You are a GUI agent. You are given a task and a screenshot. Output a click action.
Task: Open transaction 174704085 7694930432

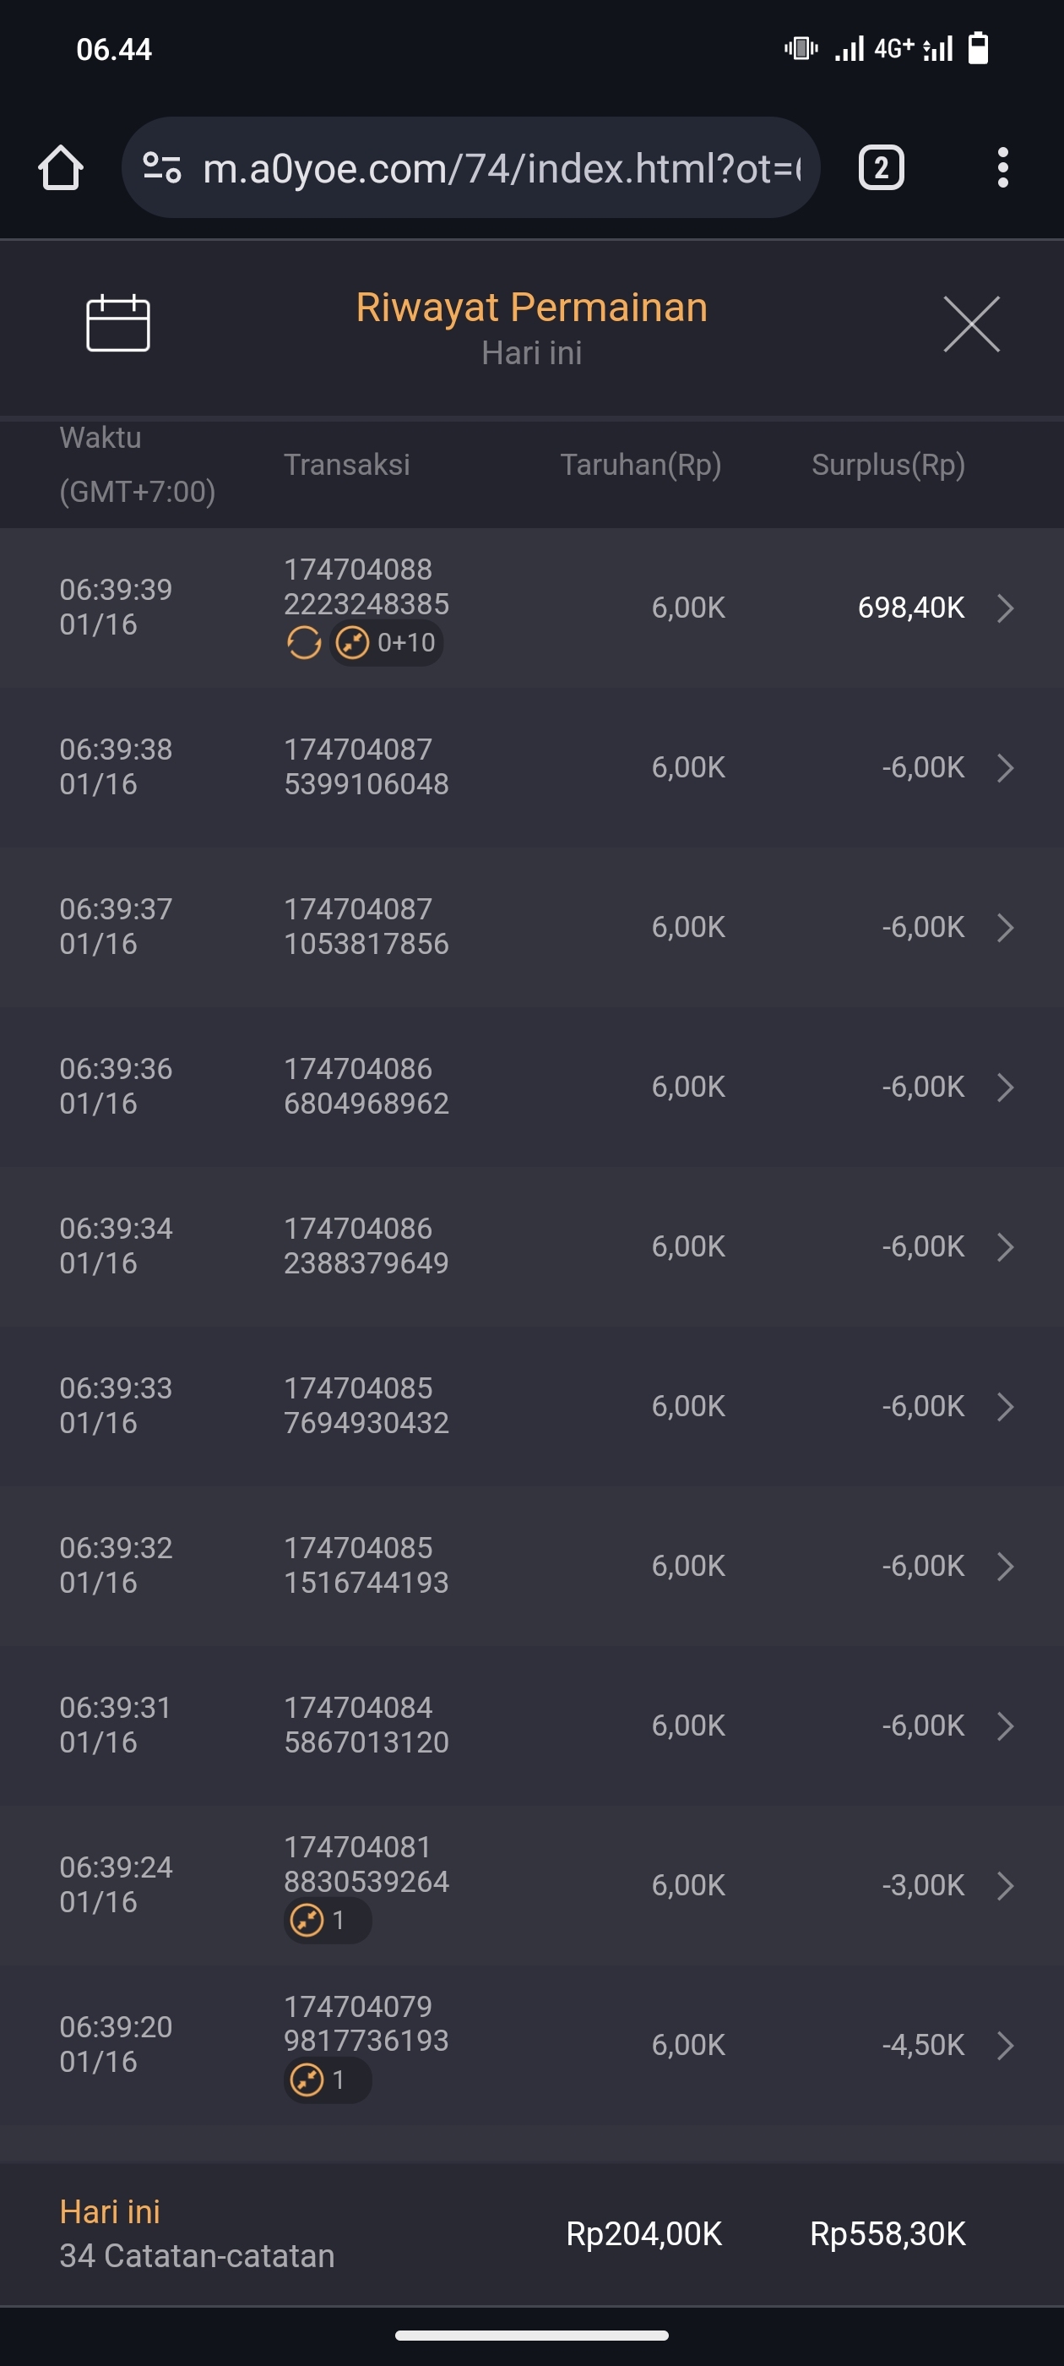click(366, 1406)
